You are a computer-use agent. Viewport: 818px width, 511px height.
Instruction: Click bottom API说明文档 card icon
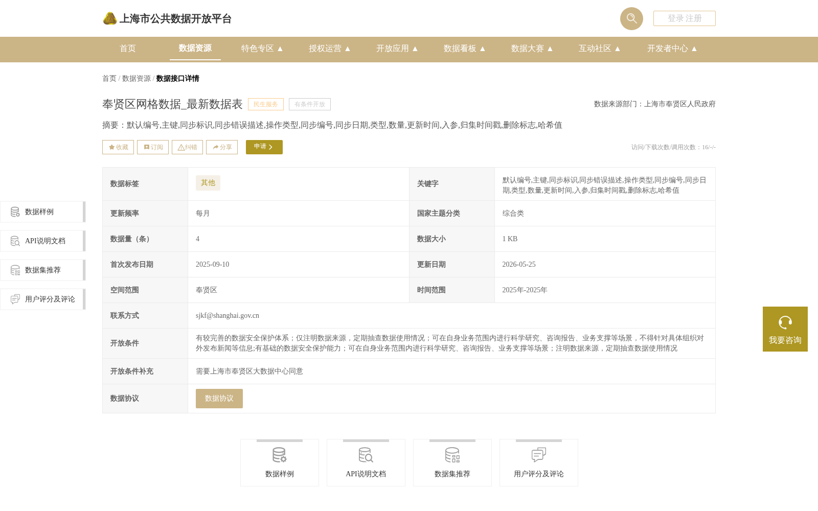coord(366,455)
